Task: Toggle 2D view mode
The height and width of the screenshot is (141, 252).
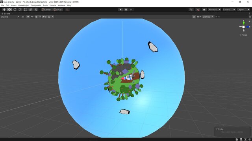Action: [23, 17]
